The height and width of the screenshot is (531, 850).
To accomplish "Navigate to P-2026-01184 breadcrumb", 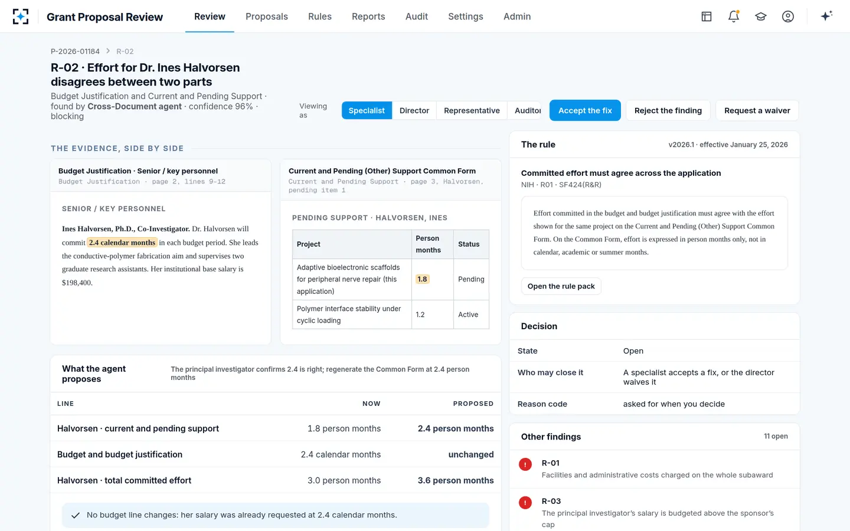I will point(75,51).
